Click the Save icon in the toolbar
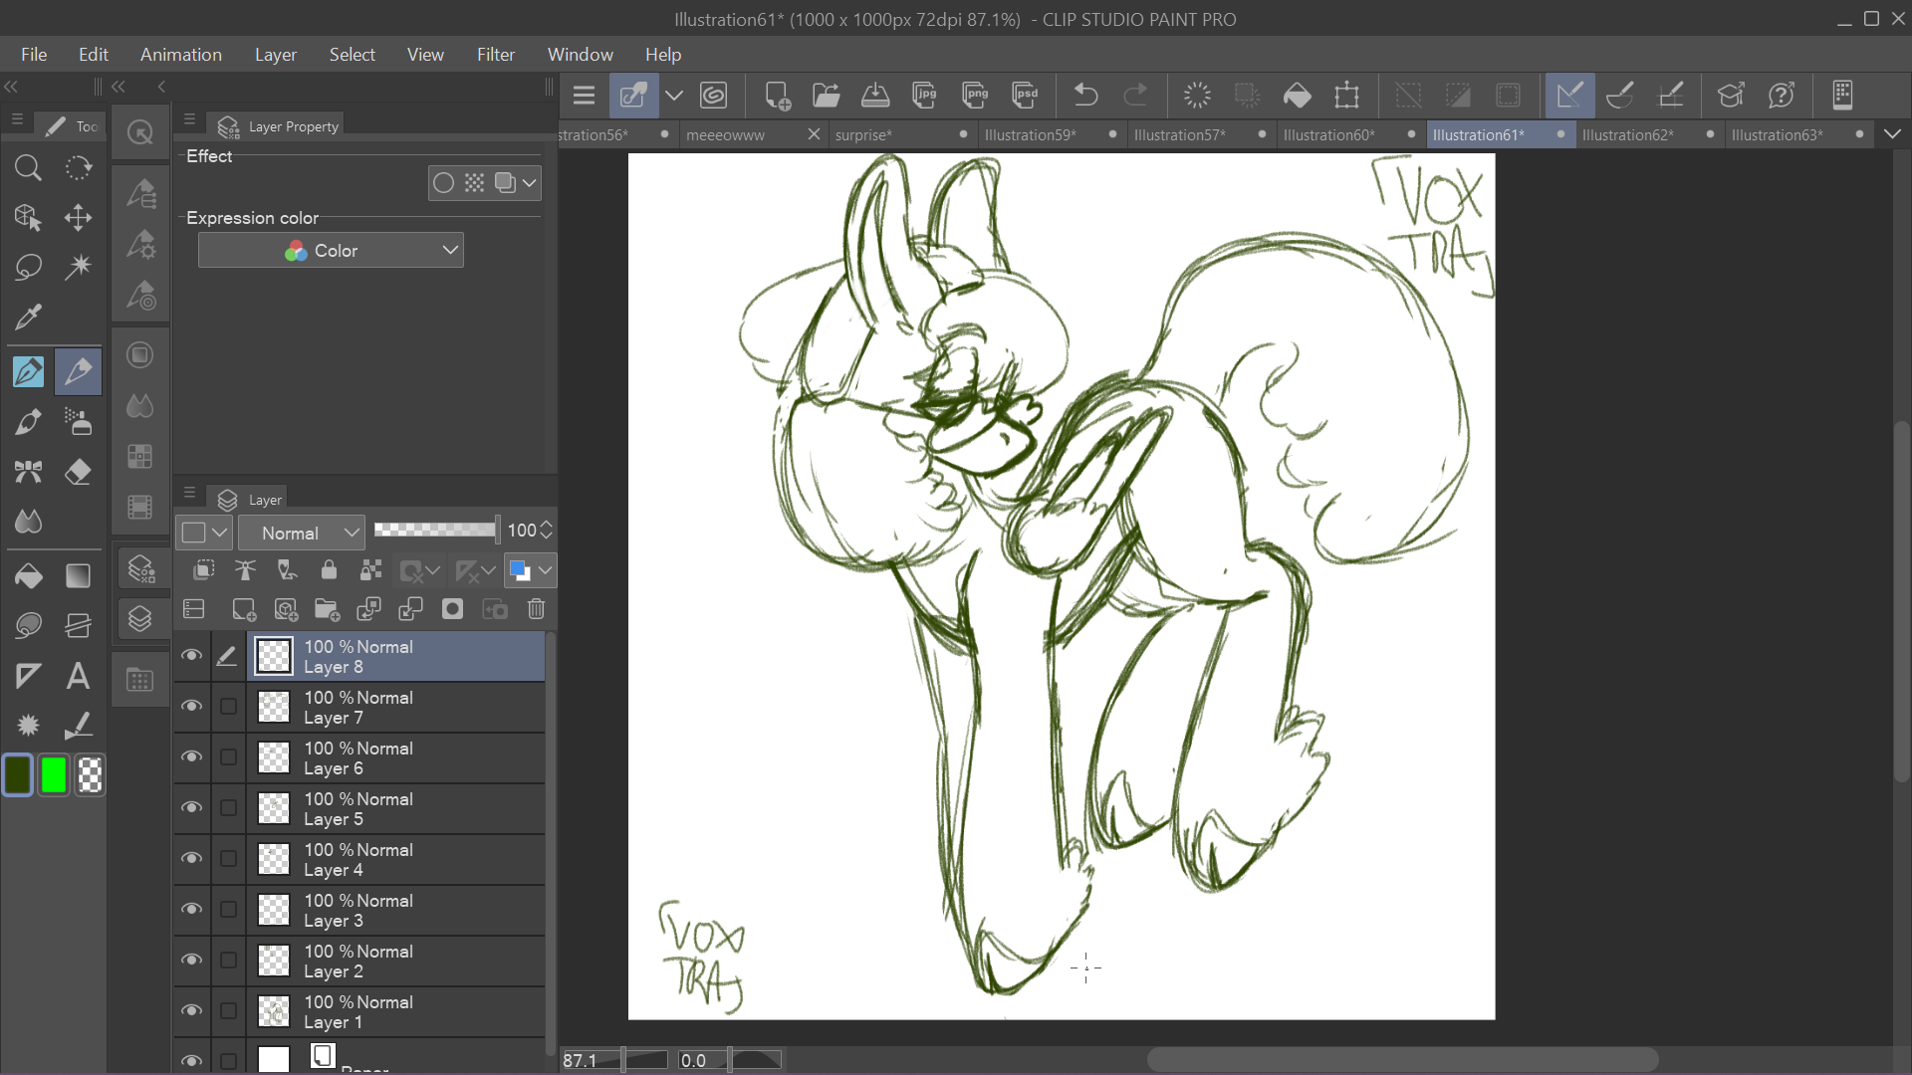The width and height of the screenshot is (1912, 1075). click(874, 96)
